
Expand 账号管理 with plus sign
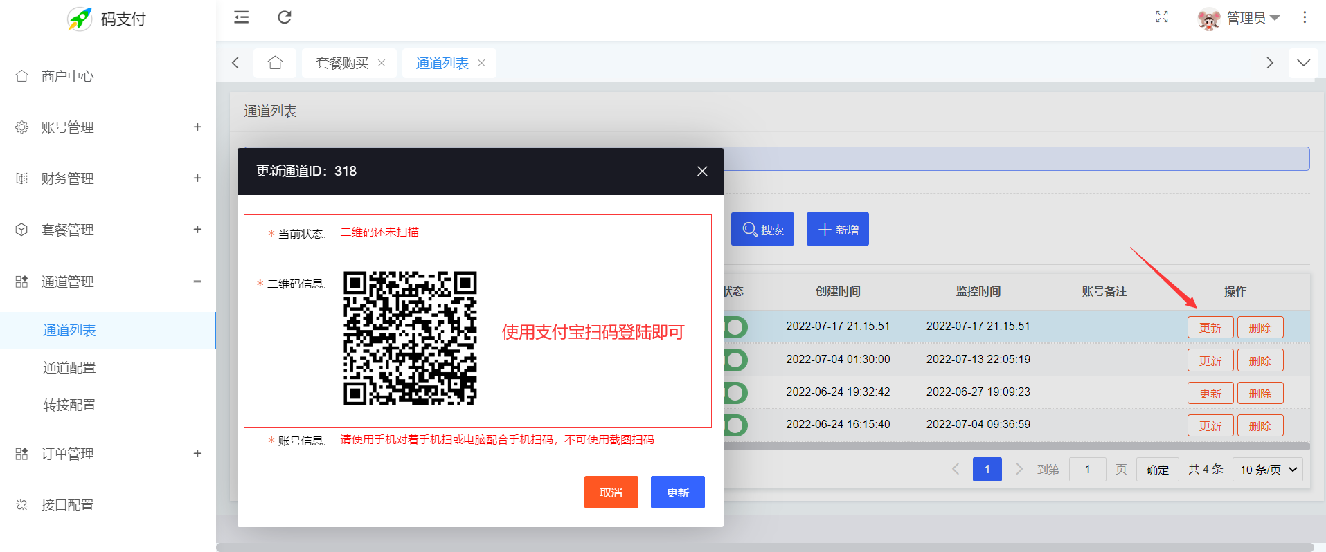197,127
